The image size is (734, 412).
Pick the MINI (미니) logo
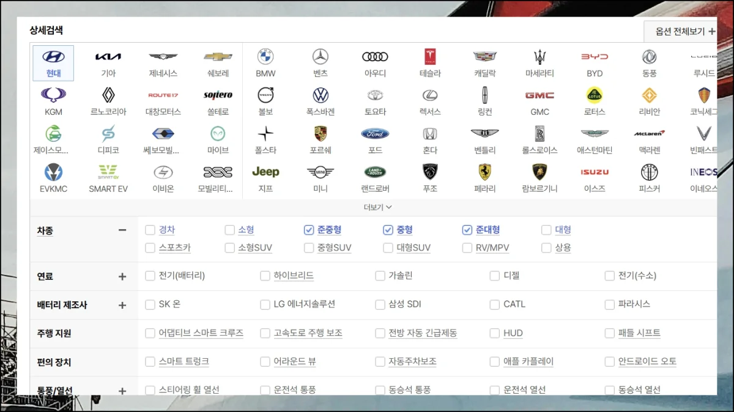tap(321, 172)
